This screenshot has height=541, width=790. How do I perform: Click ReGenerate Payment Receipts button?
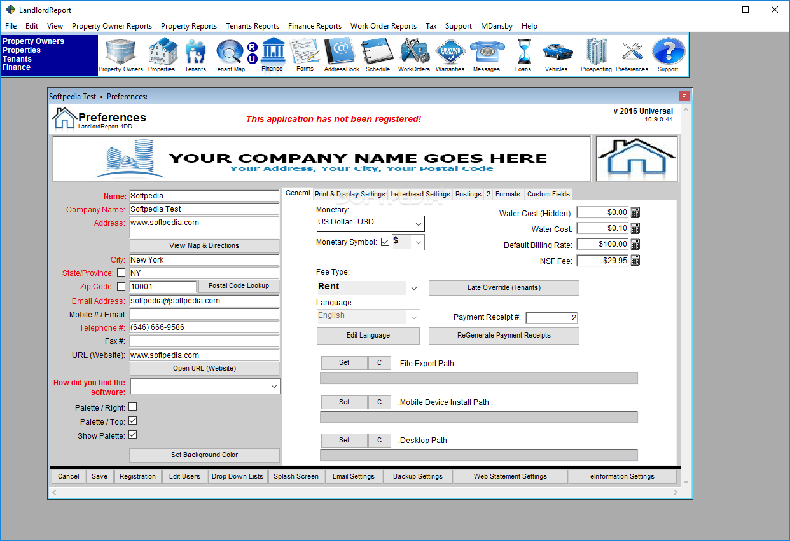tap(504, 336)
